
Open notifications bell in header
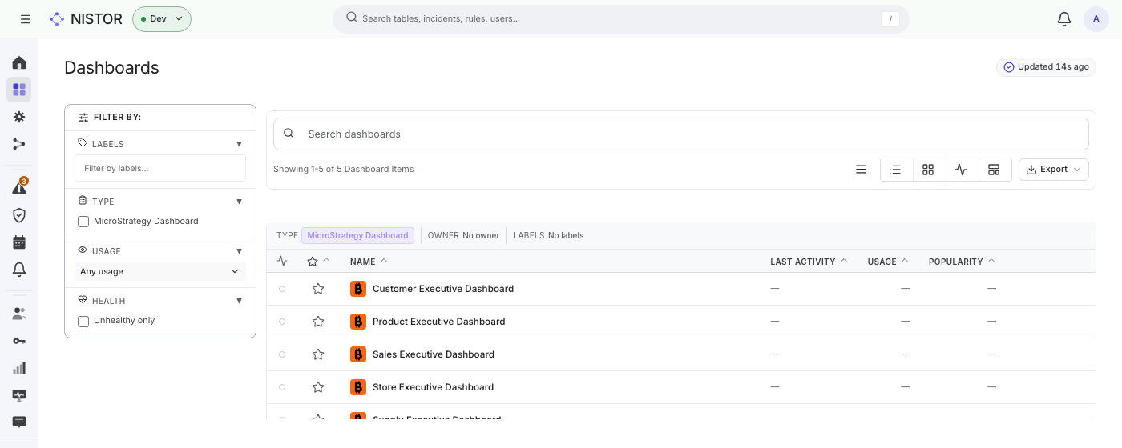click(1064, 19)
